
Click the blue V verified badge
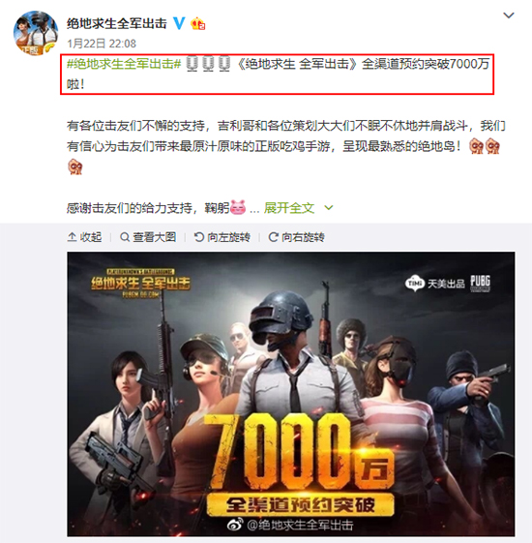pyautogui.click(x=179, y=23)
